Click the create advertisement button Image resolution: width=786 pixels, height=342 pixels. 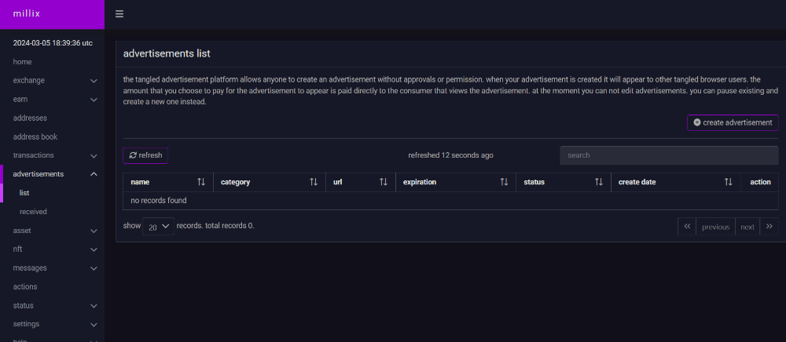[732, 122]
